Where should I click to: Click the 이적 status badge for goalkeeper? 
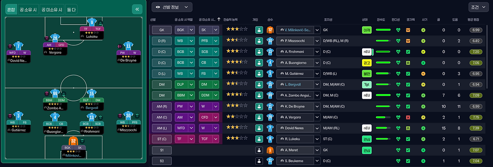tap(367, 30)
